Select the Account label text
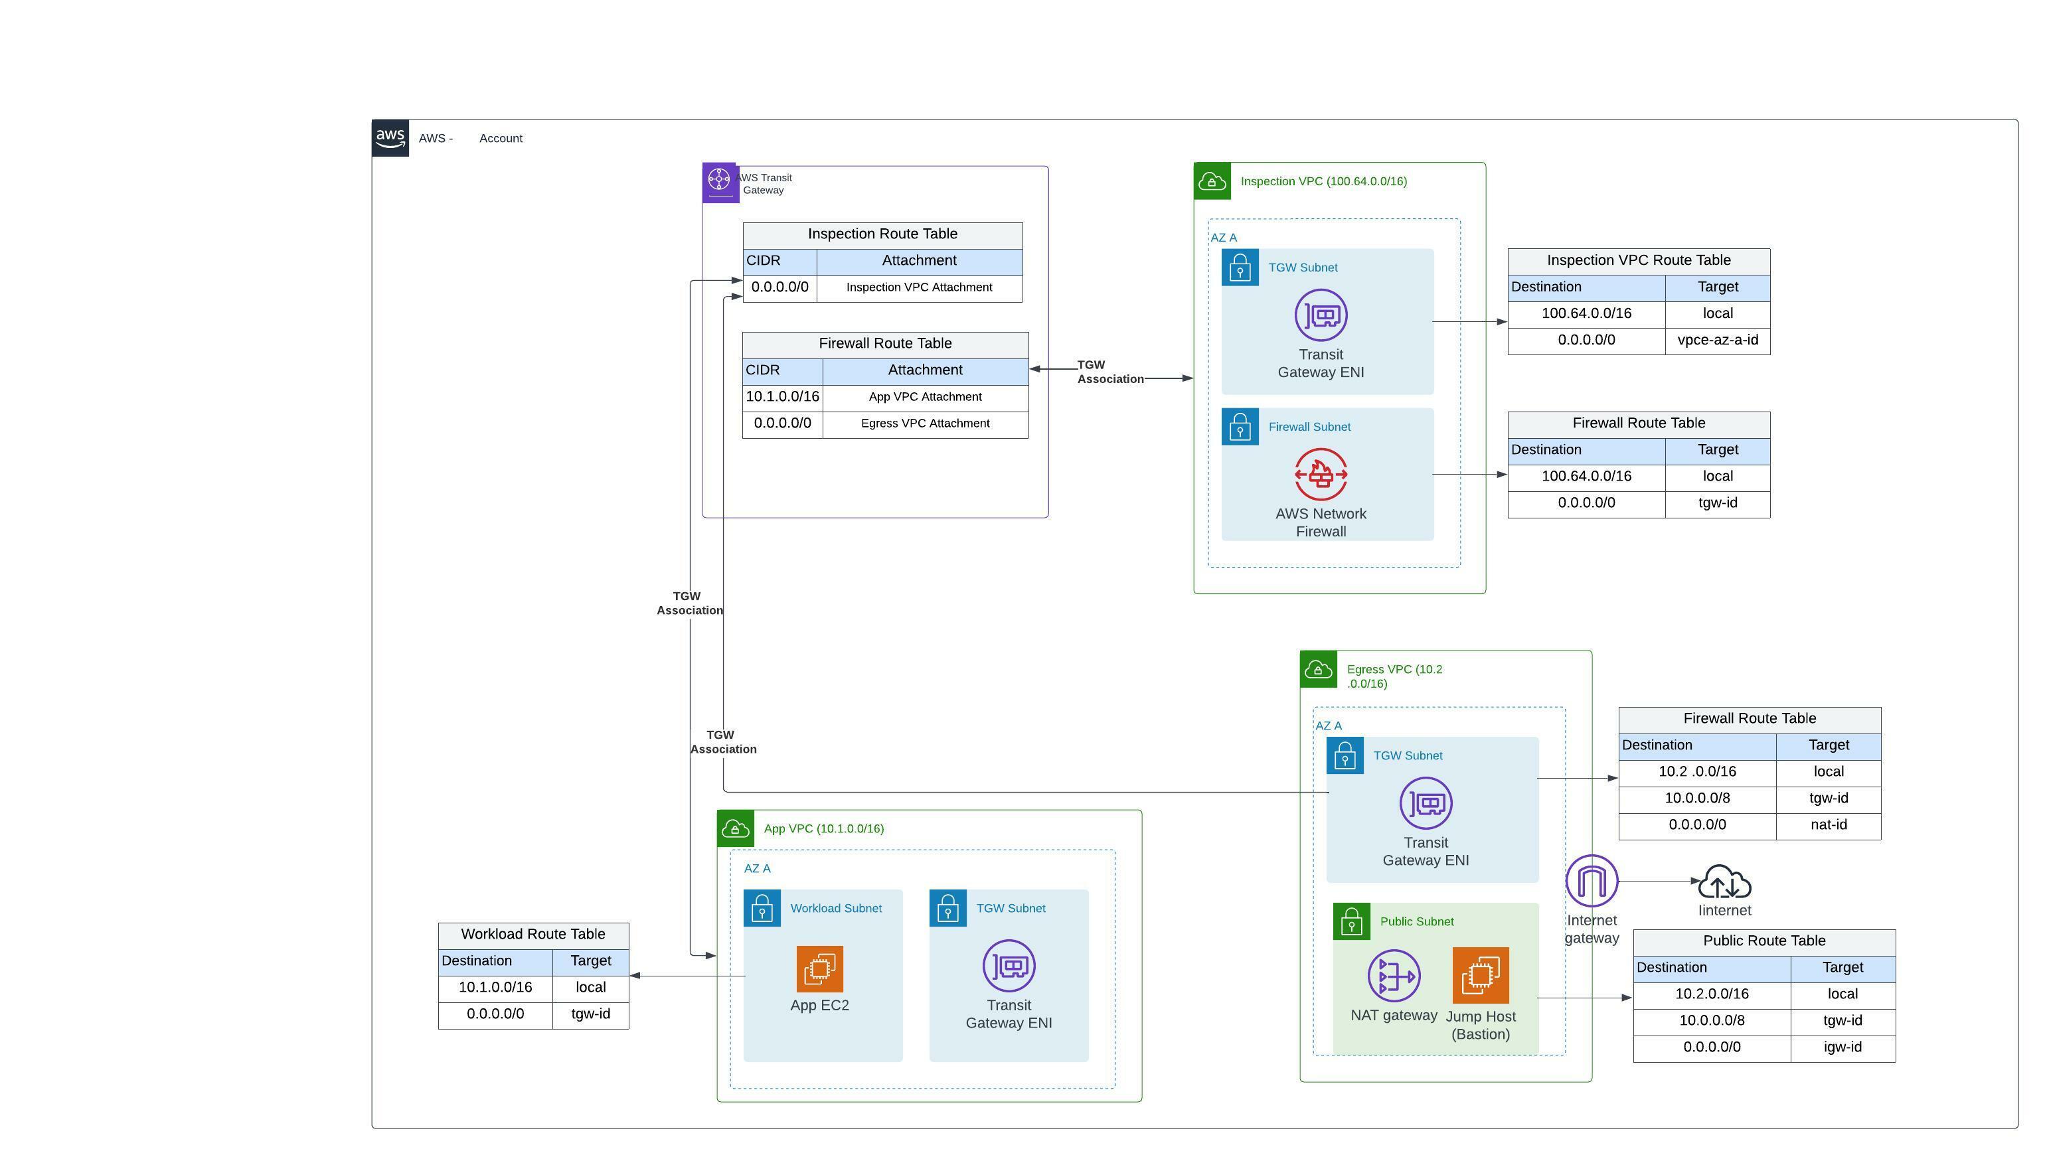2045x1155 pixels. point(500,137)
